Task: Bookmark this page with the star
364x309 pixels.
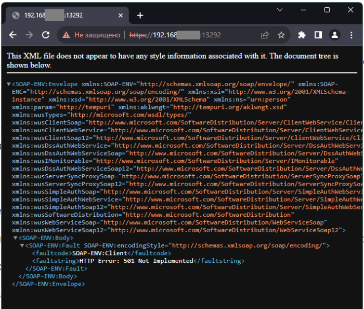Action: [x=281, y=35]
